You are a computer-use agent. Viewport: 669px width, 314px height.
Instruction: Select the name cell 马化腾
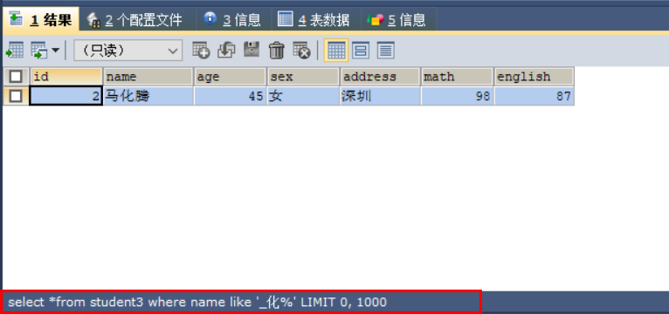(148, 96)
